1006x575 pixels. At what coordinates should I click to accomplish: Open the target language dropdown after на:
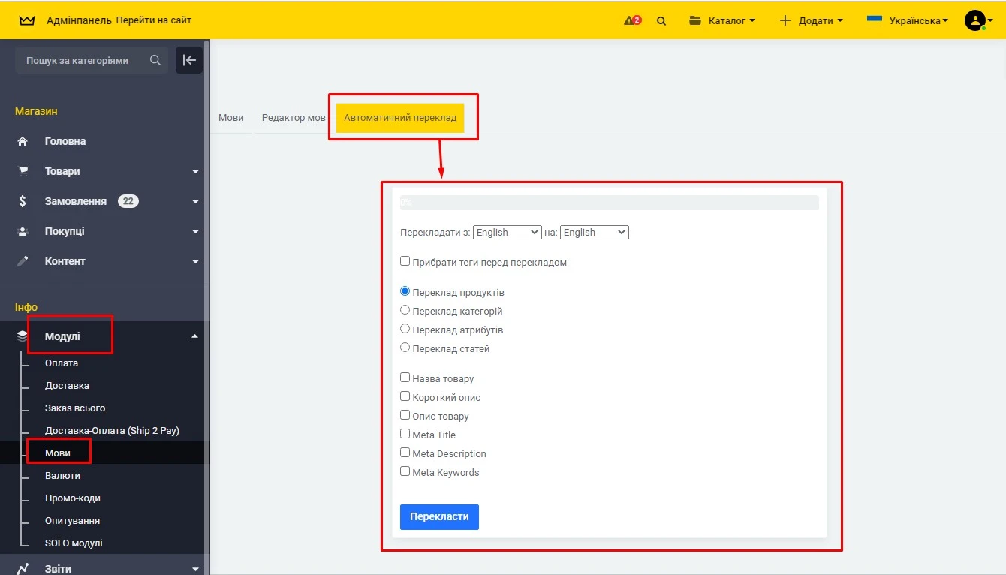pyautogui.click(x=594, y=232)
